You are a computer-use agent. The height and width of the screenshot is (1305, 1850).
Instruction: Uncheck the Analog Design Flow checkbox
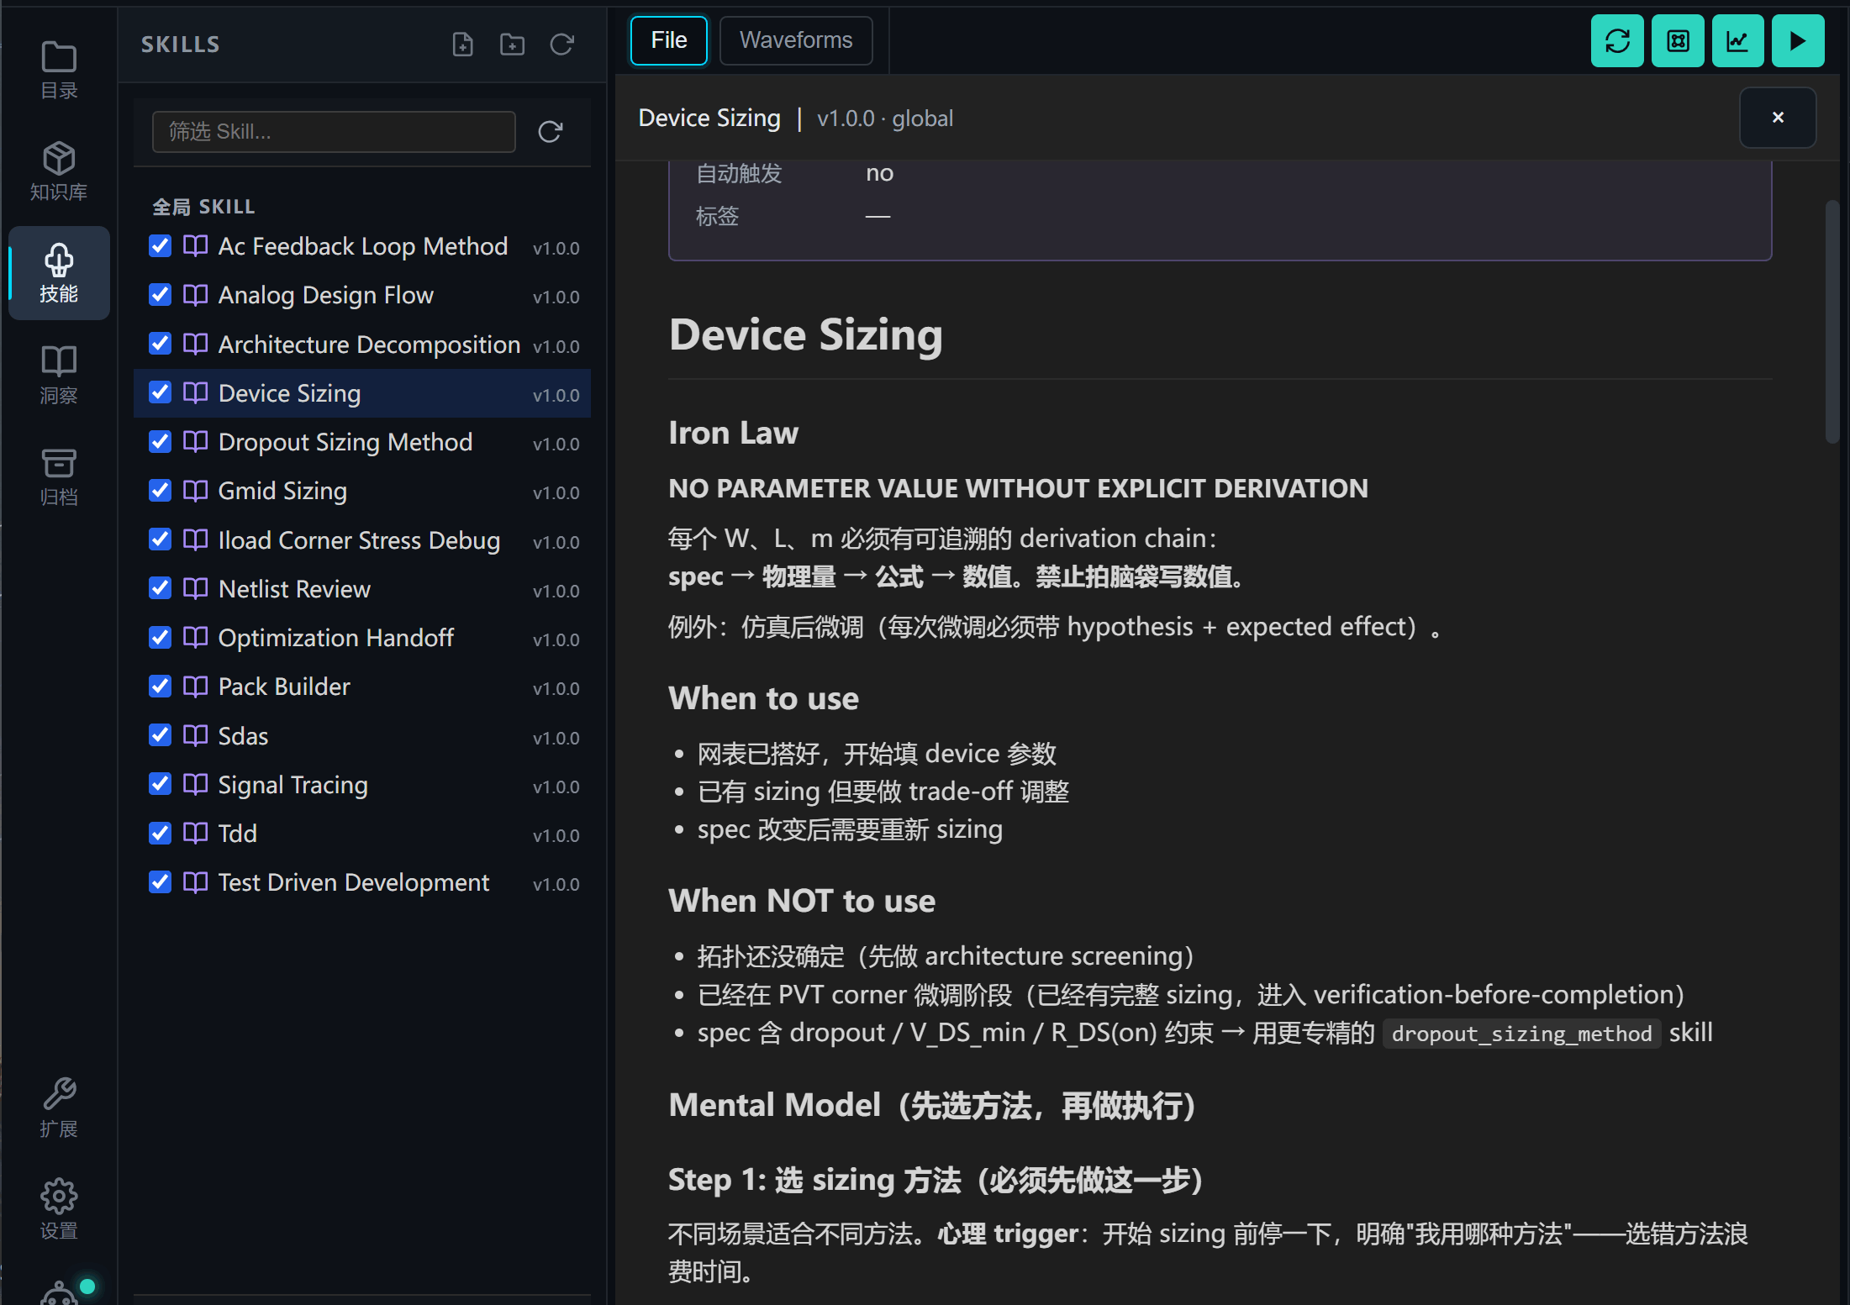tap(160, 294)
